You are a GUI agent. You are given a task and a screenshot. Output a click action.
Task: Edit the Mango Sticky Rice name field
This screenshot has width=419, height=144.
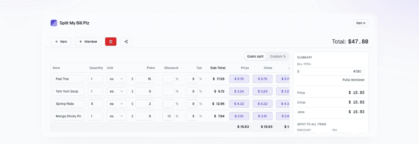point(68,116)
